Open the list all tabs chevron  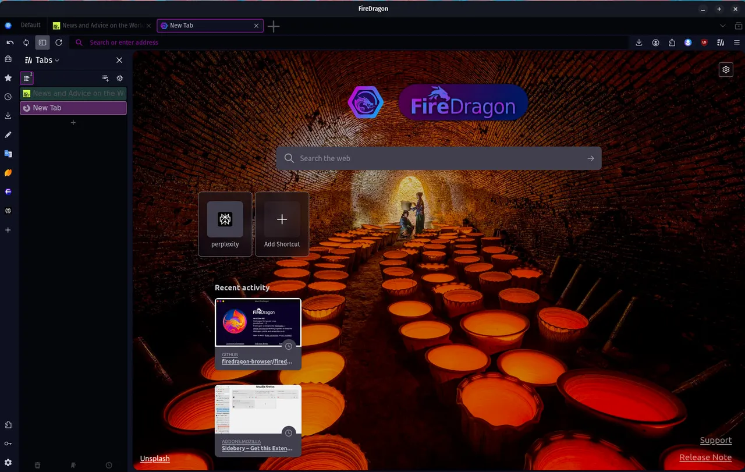tap(723, 26)
